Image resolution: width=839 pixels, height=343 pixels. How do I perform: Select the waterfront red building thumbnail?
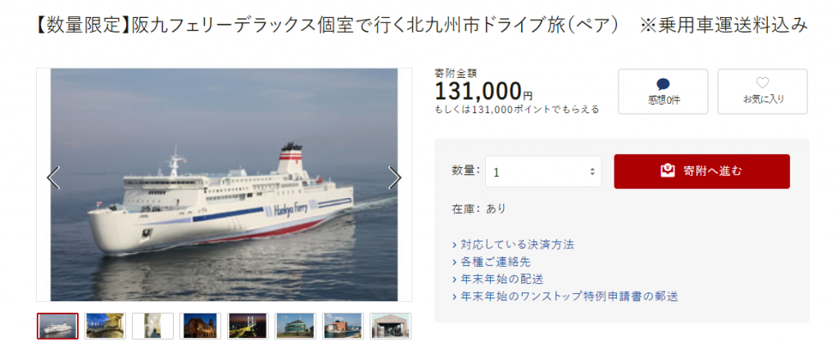(x=343, y=326)
